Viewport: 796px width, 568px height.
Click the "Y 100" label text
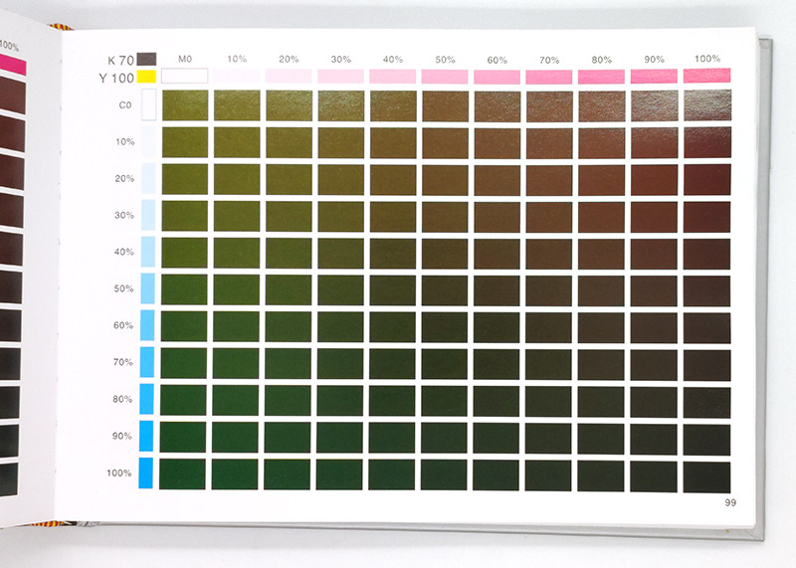116,79
